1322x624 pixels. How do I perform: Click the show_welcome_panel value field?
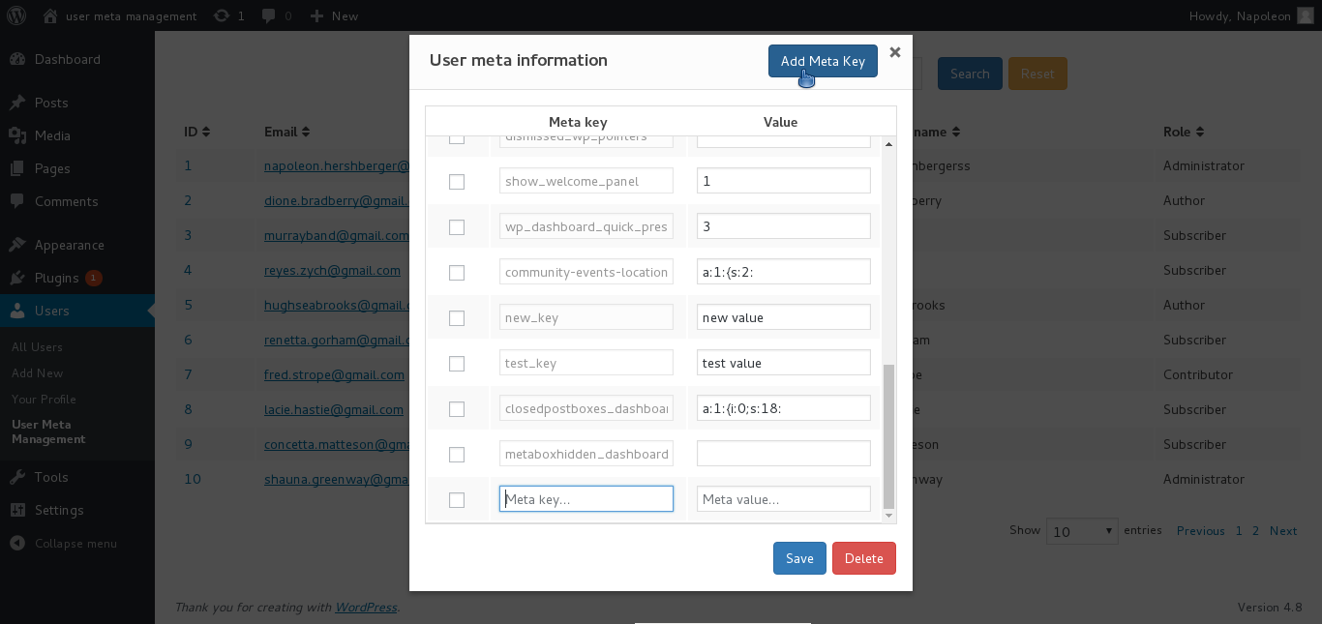coord(784,181)
